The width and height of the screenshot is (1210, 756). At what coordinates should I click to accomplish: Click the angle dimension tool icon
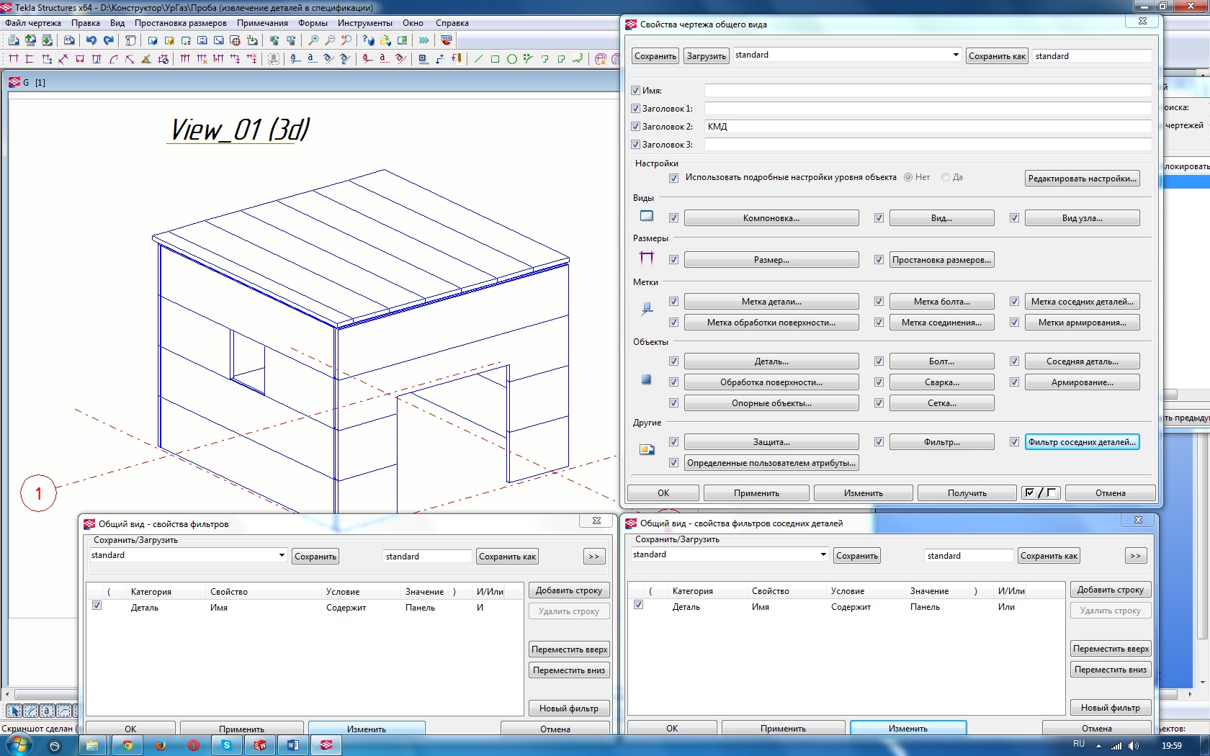coord(146,59)
